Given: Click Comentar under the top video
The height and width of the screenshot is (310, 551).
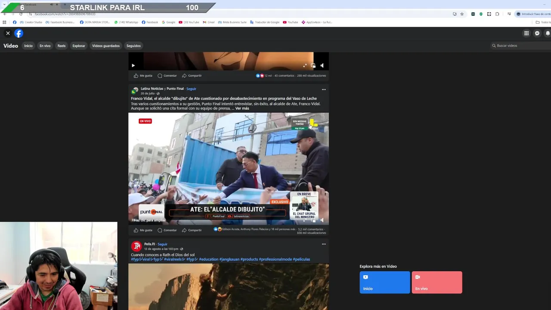Looking at the screenshot, I should 167,76.
